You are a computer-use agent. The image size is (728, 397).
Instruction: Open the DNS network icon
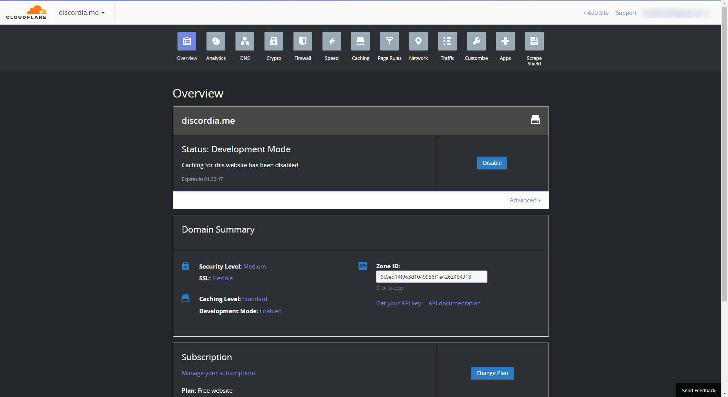pyautogui.click(x=245, y=41)
